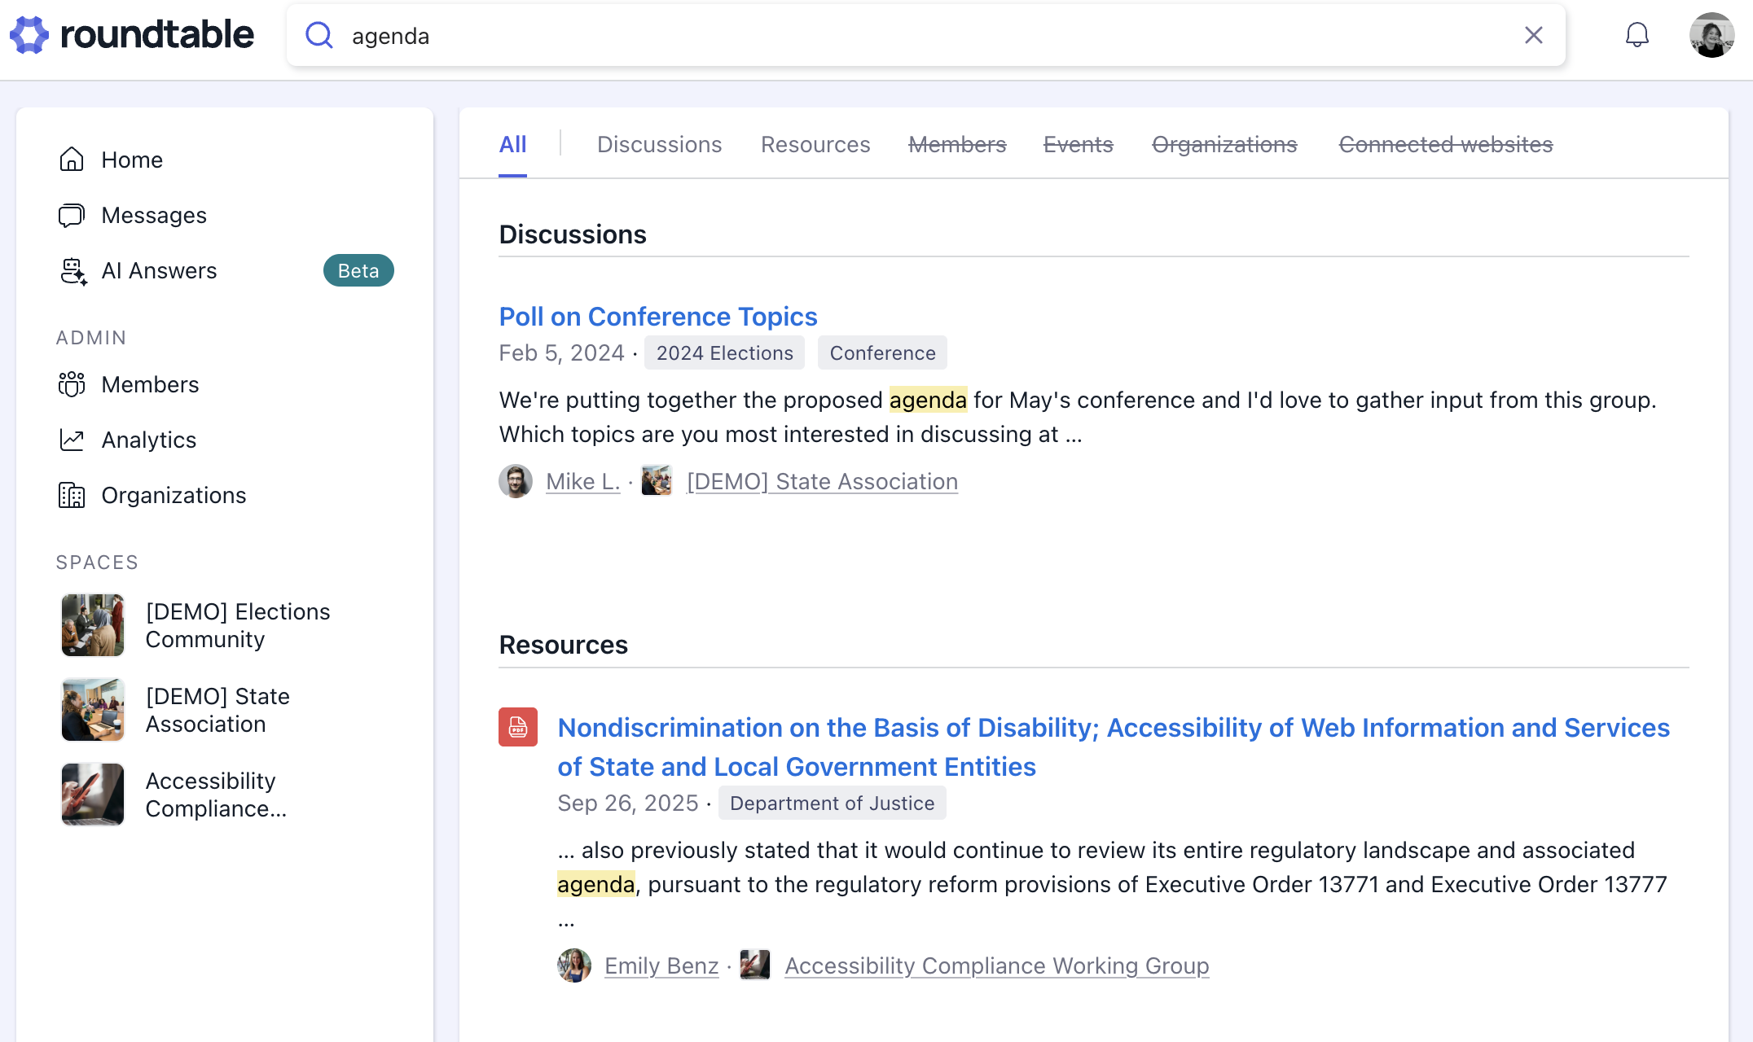
Task: Click the PDF icon of Nondiscrimination resource
Action: [518, 727]
